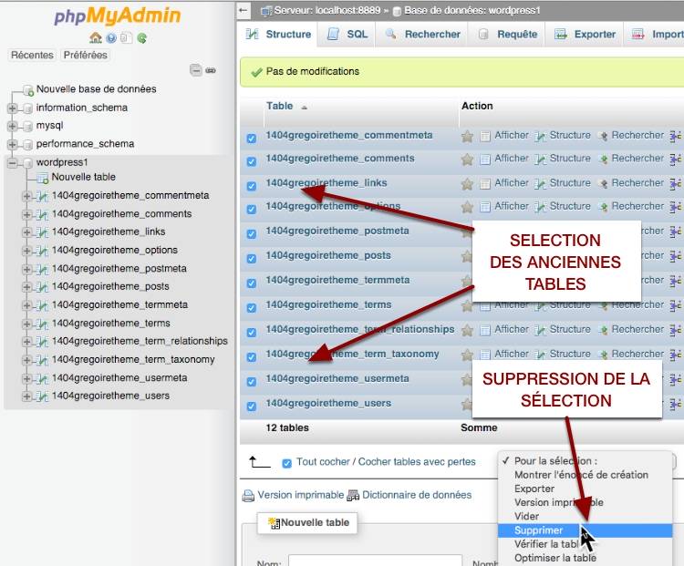684x566 pixels.
Task: Click insert icon in postmeta row
Action: 676,232
